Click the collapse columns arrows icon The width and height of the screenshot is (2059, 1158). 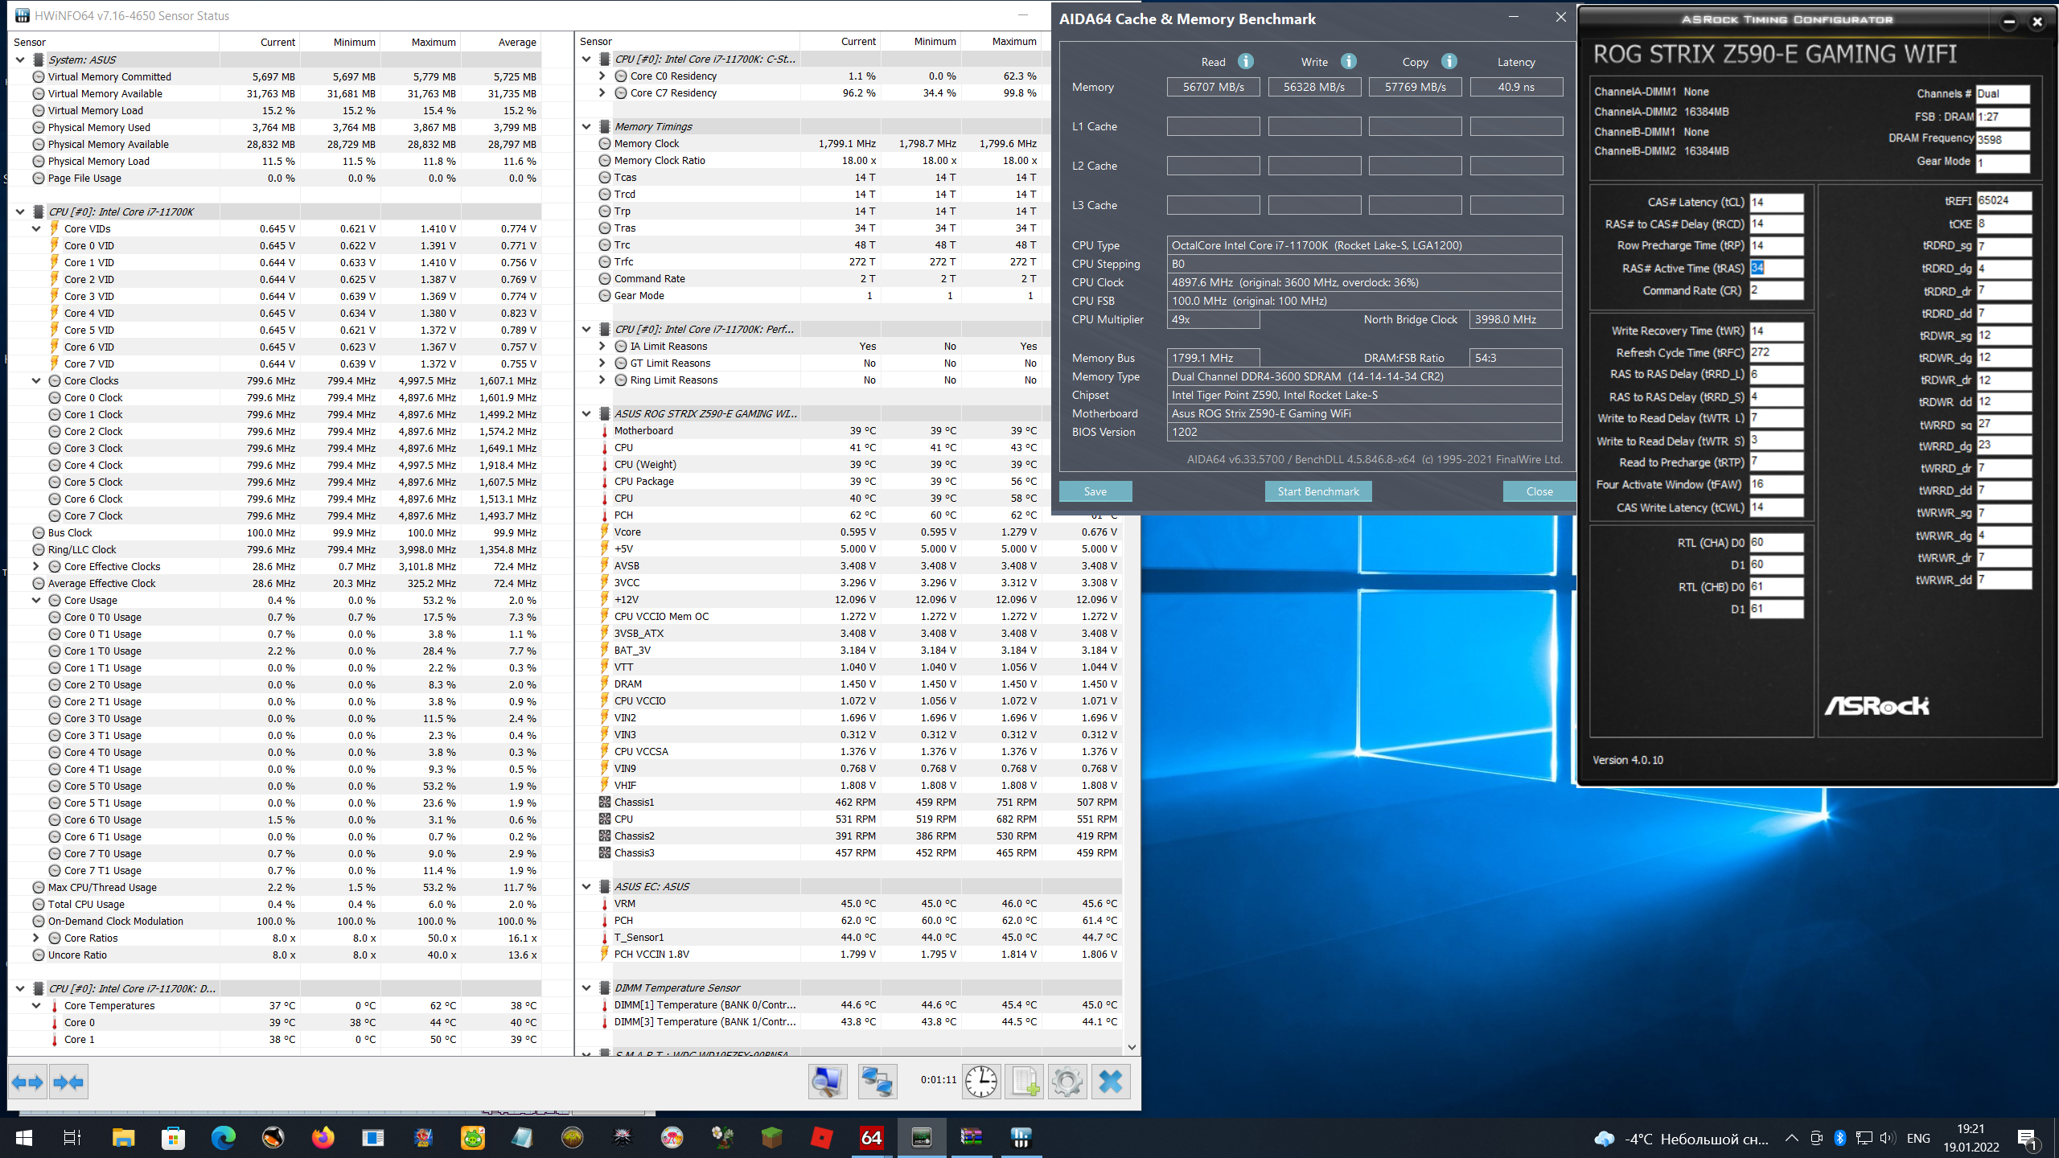tap(68, 1082)
